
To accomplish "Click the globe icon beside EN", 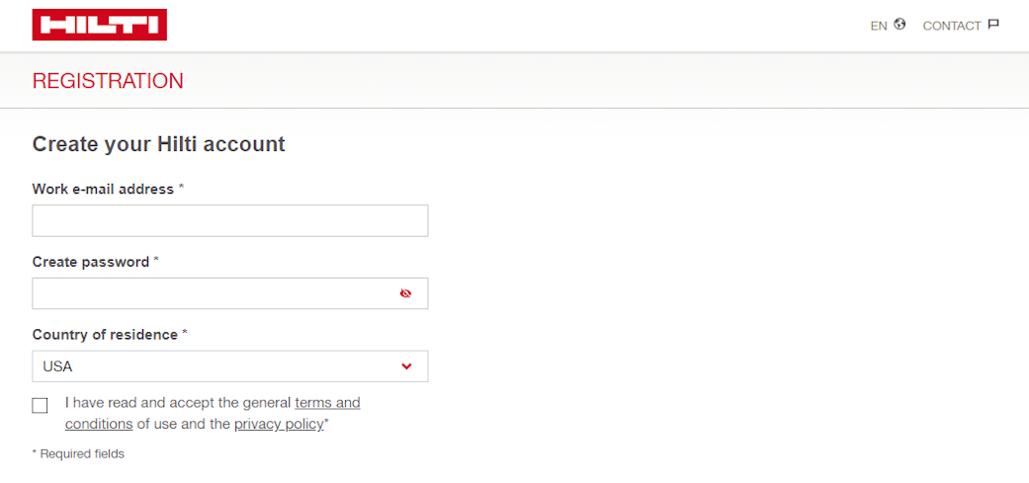I will 900,25.
